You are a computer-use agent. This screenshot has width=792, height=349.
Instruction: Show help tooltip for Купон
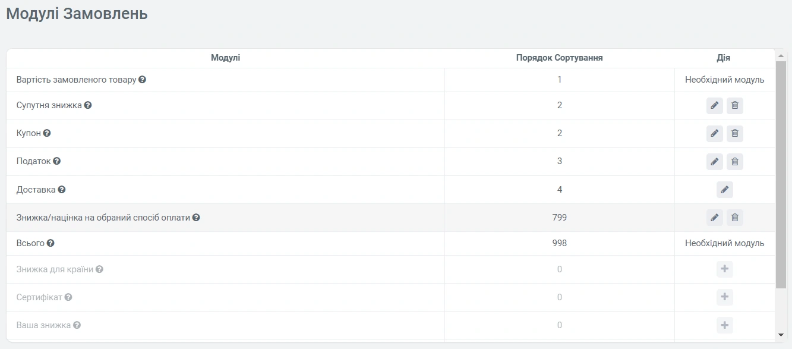tap(47, 133)
